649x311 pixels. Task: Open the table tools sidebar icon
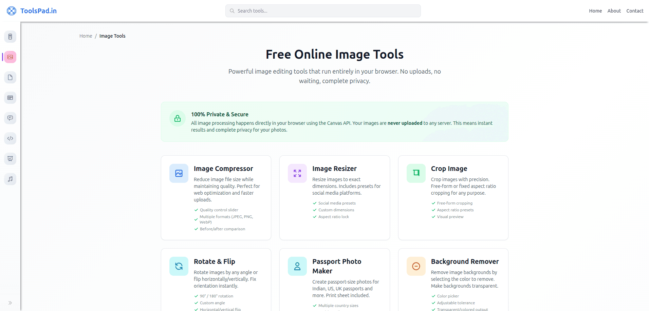tap(10, 98)
